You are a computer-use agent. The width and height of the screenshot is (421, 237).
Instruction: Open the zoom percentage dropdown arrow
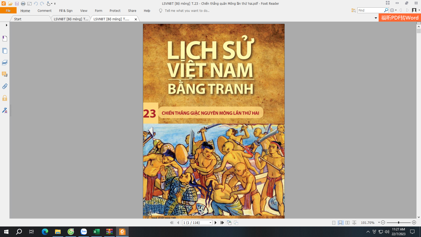379,223
